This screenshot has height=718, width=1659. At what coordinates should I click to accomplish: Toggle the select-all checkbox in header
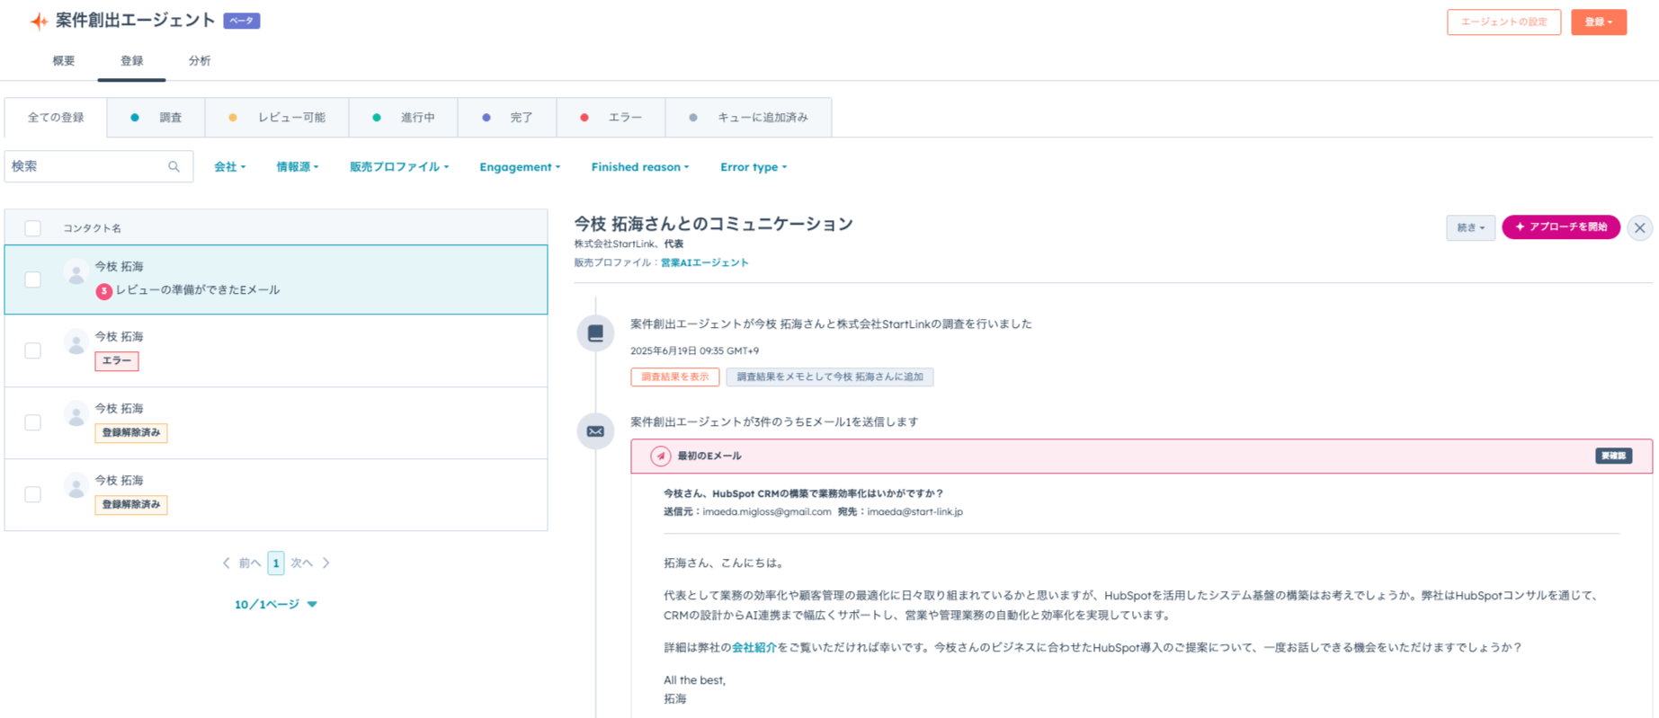tap(33, 228)
